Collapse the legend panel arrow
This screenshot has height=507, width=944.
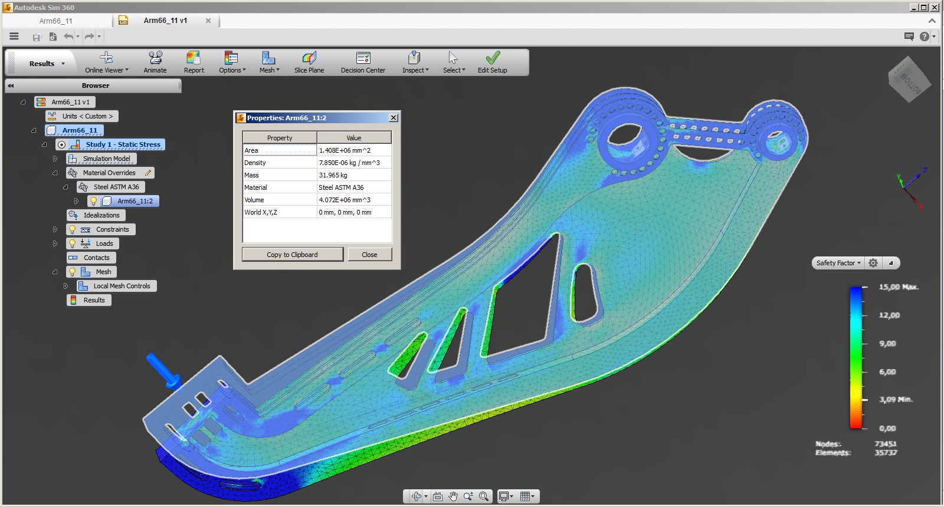891,263
